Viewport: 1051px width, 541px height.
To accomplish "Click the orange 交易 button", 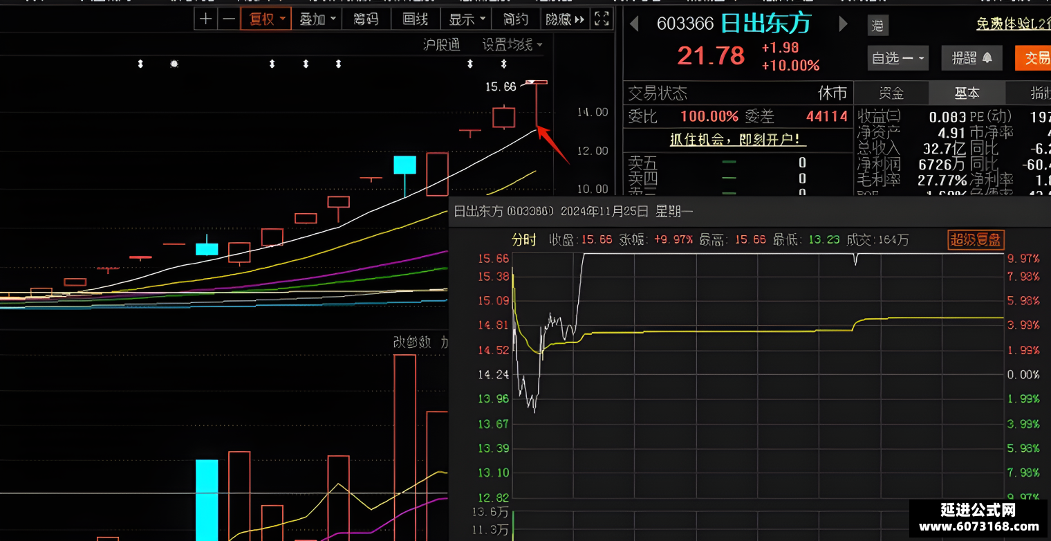I will point(1033,58).
